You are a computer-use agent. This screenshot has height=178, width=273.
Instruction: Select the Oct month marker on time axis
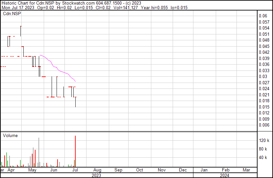(x=139, y=170)
